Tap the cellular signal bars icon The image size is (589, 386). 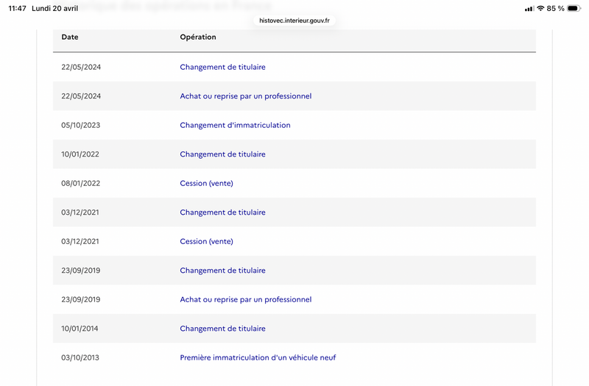click(529, 9)
